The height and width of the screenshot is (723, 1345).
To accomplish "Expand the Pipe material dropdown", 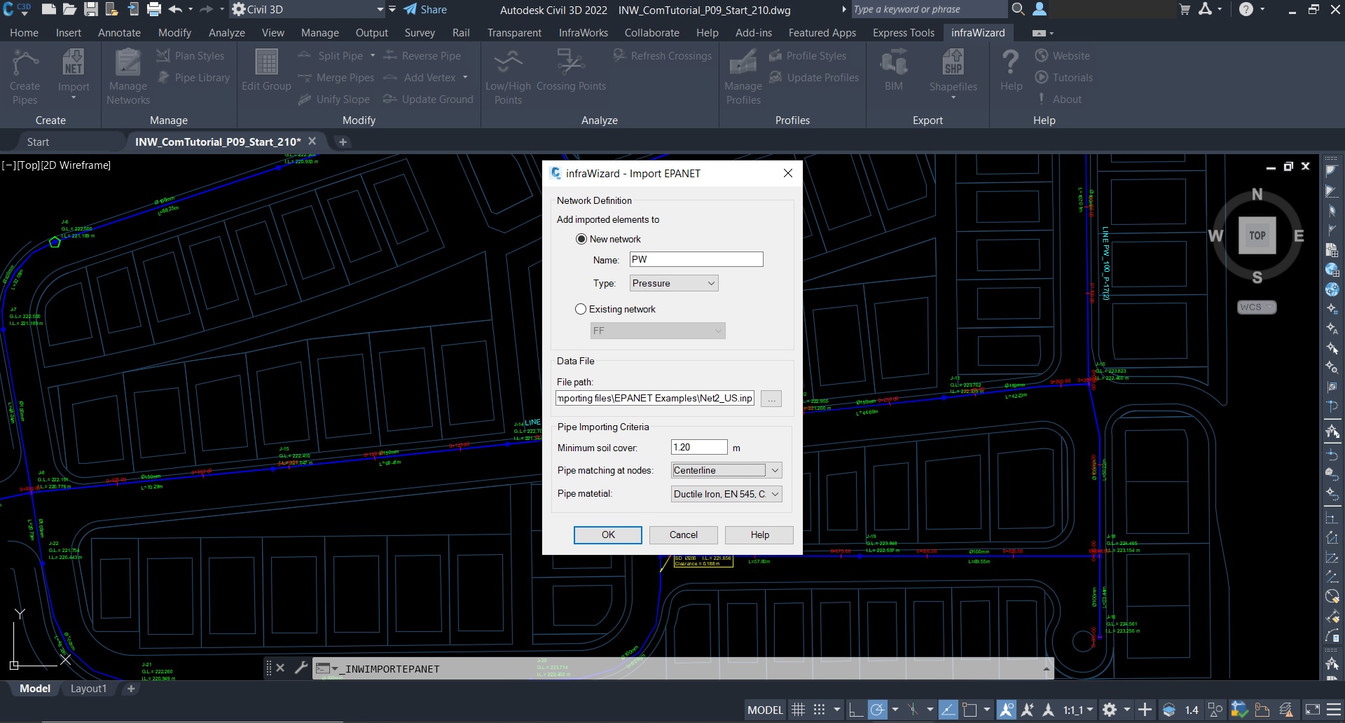I will [x=726, y=494].
